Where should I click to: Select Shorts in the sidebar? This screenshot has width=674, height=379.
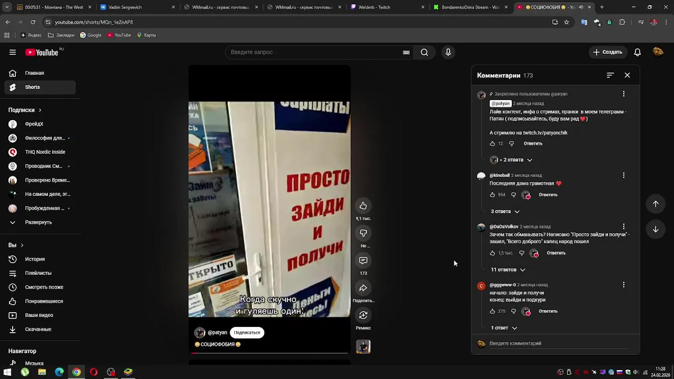point(40,87)
